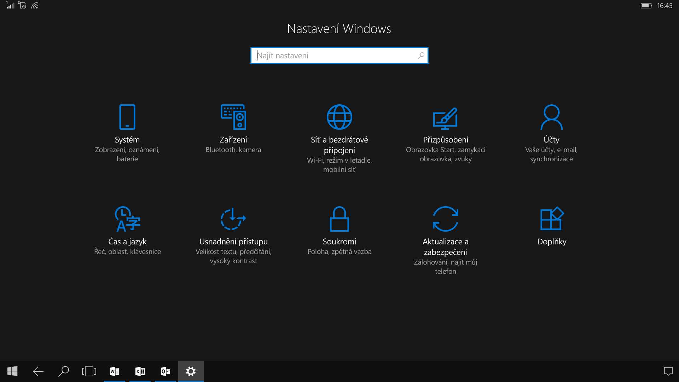Open the Účty person icon
The height and width of the screenshot is (382, 679).
coord(551,117)
